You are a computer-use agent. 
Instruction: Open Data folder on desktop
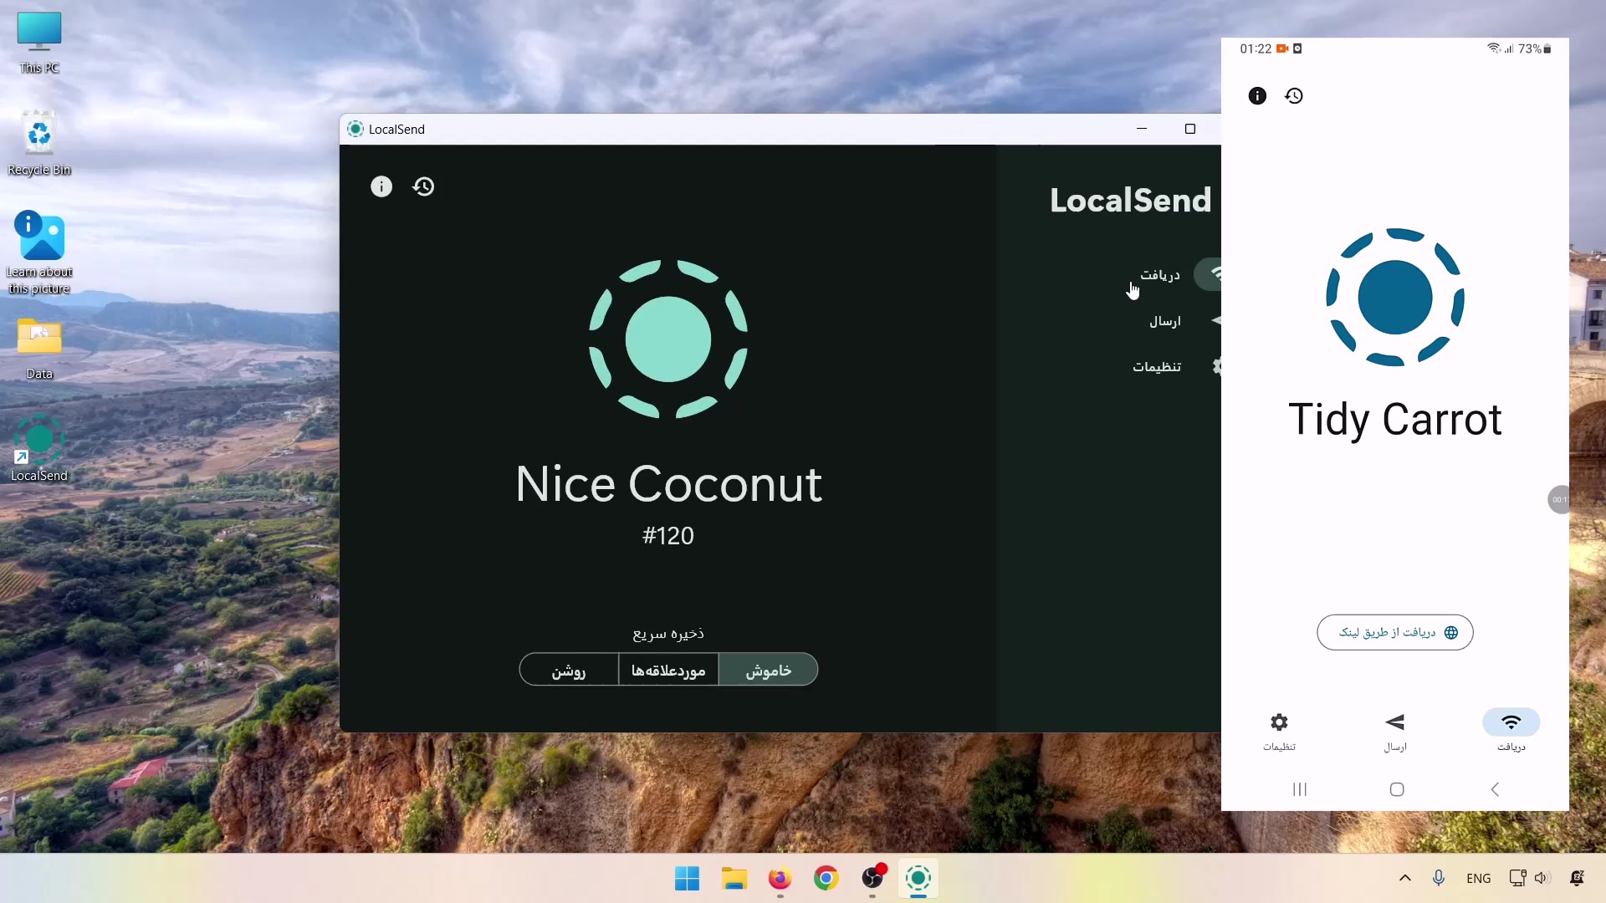39,349
